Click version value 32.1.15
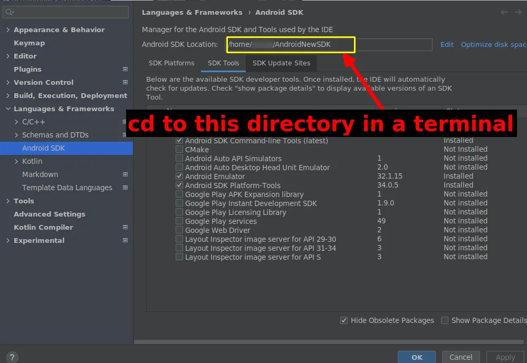527x363 pixels. coord(389,176)
